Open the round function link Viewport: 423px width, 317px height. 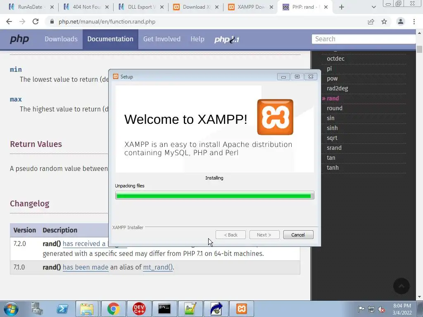(335, 108)
